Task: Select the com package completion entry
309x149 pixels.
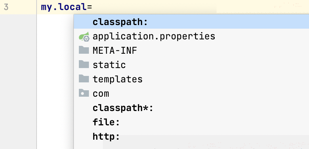Action: 191,93
